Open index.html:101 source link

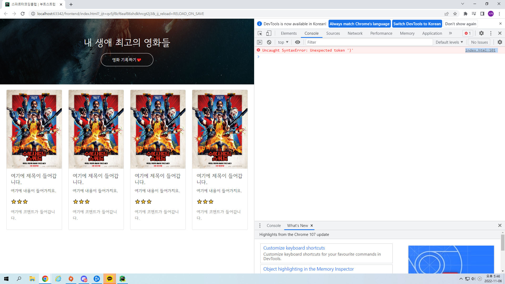click(480, 50)
